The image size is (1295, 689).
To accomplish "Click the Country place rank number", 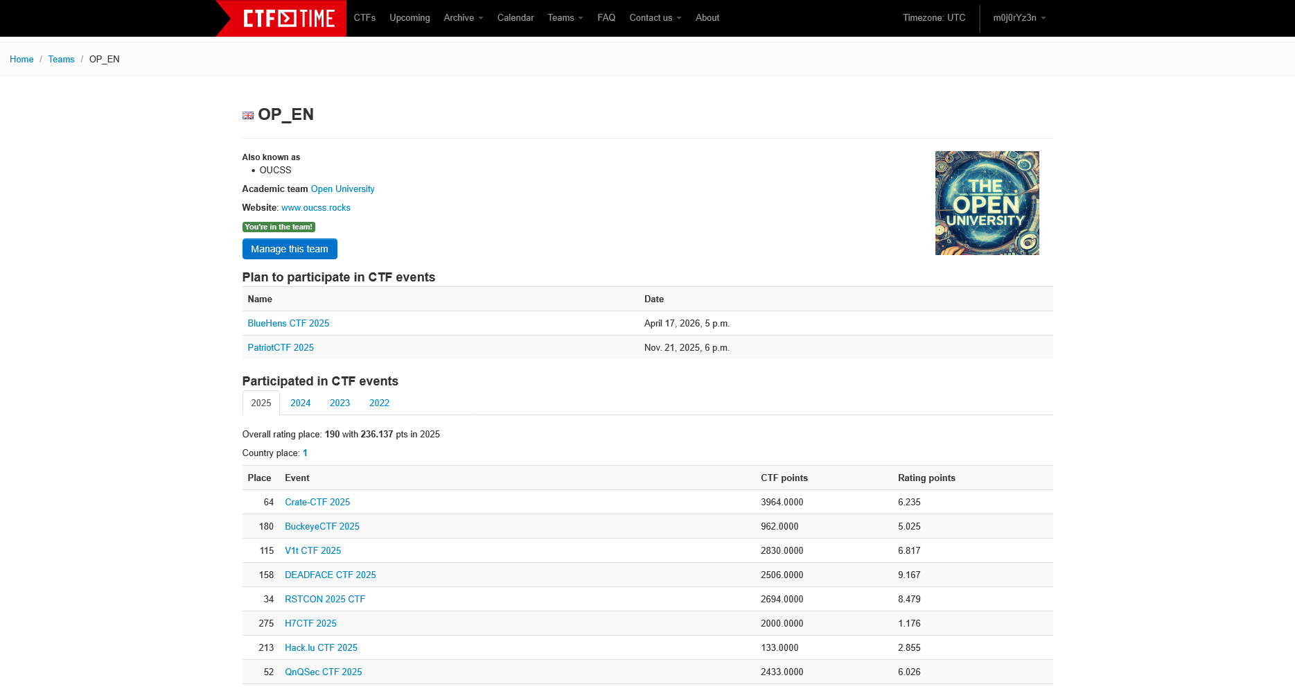I will tap(305, 453).
